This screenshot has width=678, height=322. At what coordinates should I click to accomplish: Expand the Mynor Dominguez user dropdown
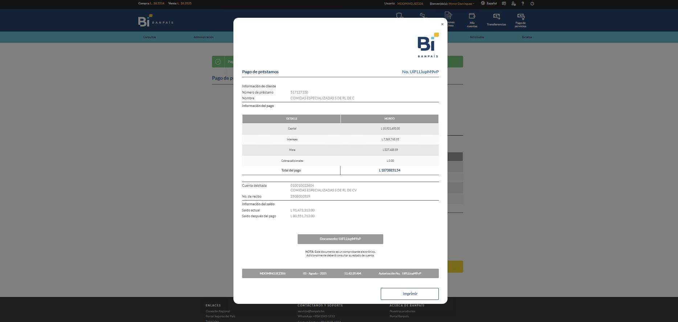click(461, 4)
